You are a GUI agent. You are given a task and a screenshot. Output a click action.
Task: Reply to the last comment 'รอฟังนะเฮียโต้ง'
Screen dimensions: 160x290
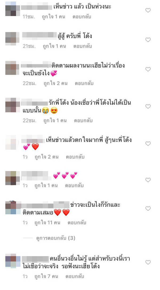[x=75, y=276]
